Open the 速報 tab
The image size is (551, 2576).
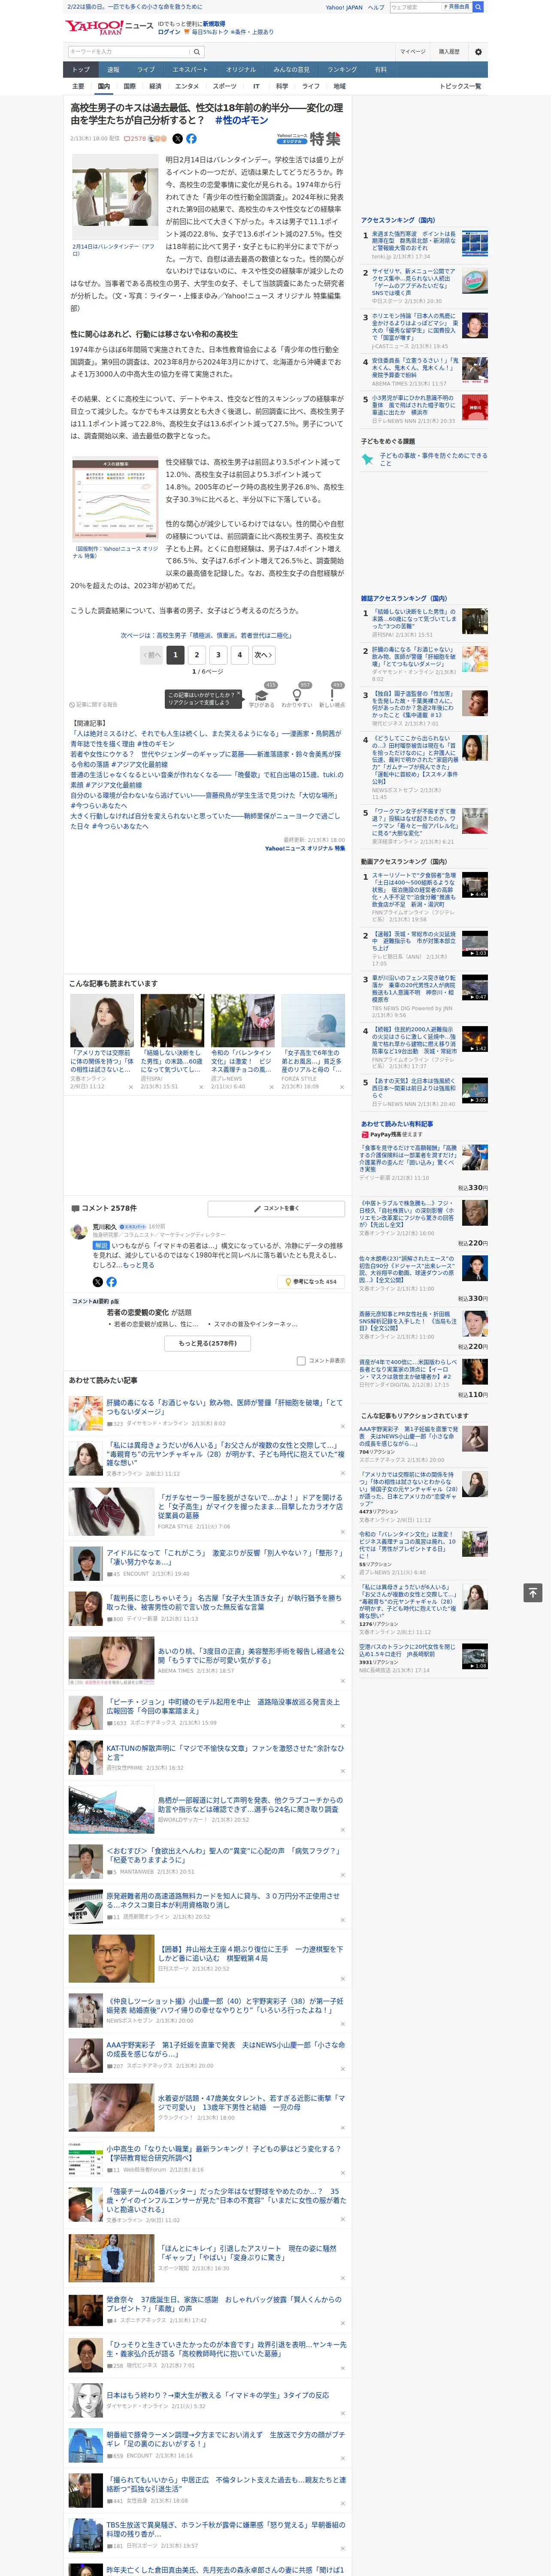point(113,69)
